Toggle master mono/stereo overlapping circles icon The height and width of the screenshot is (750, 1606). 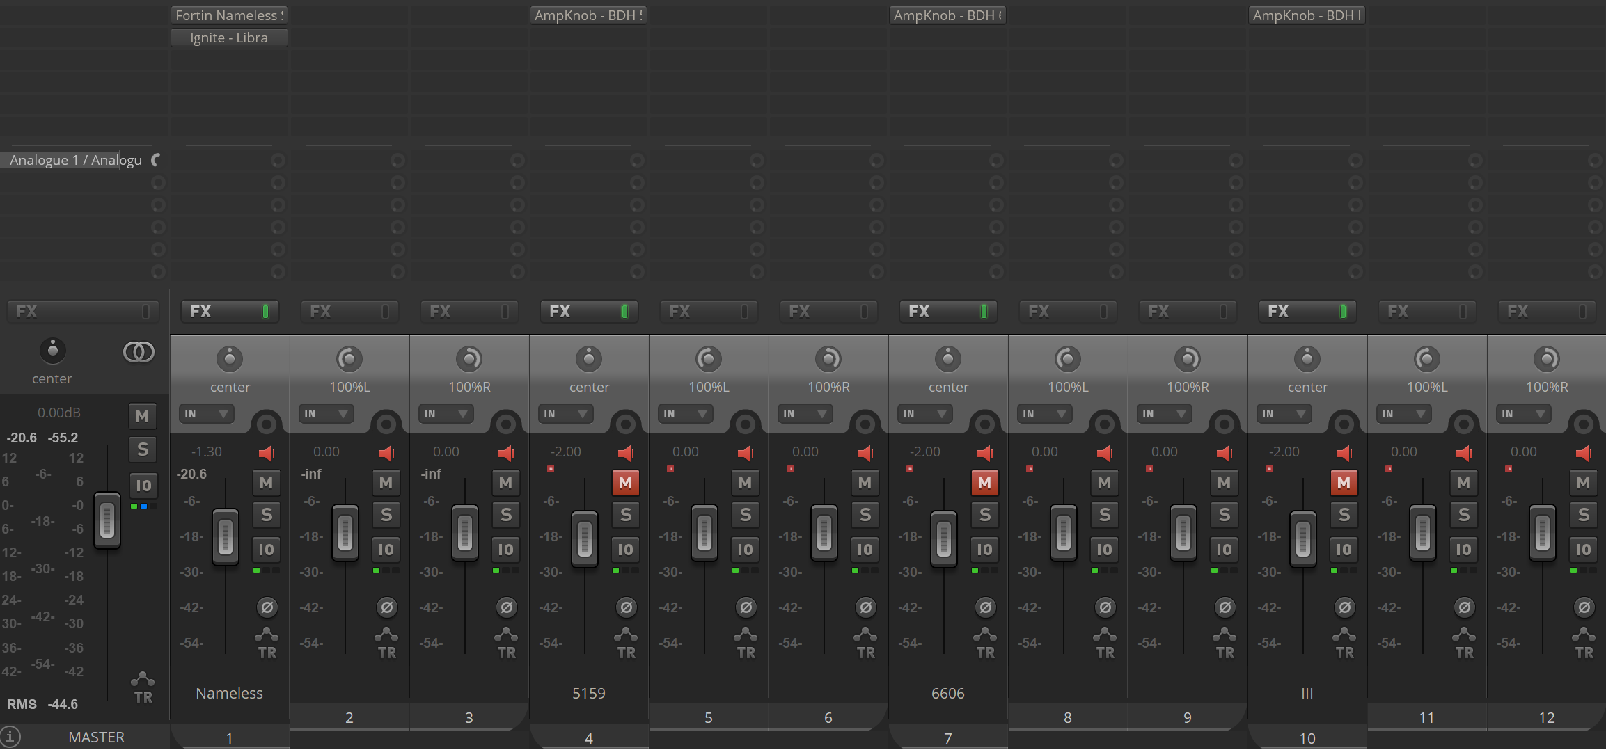139,352
